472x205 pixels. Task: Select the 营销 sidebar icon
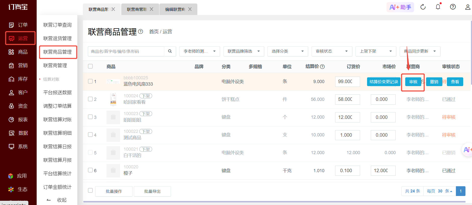(11, 66)
